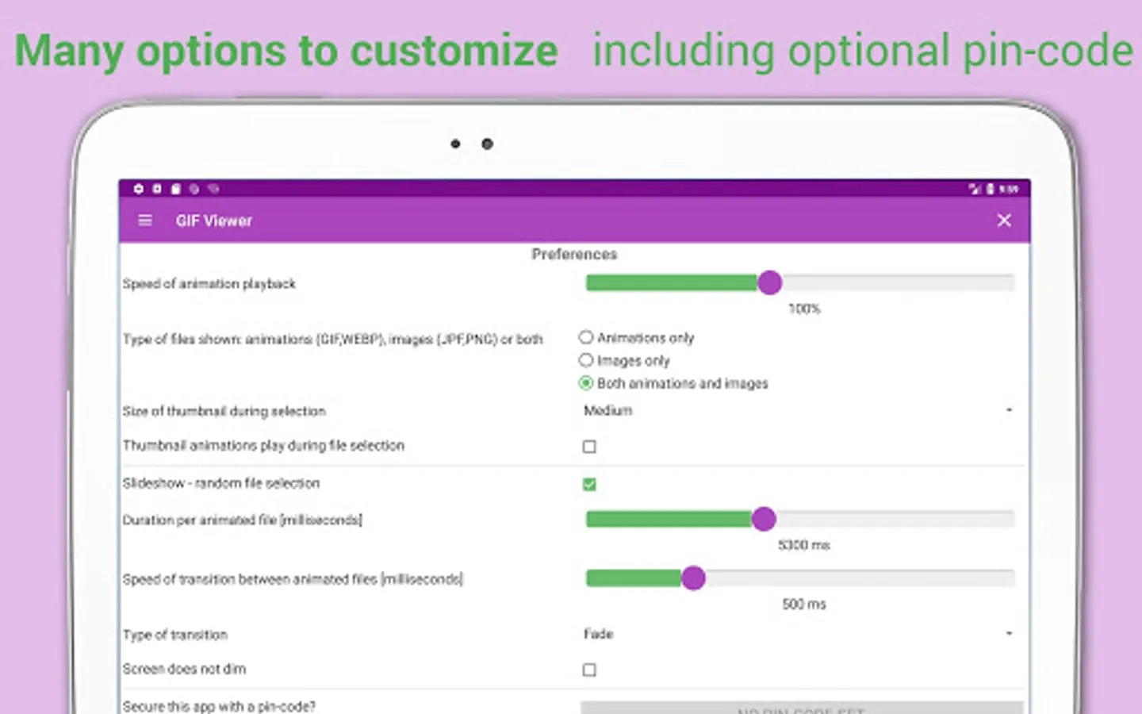This screenshot has width=1142, height=714.
Task: Tap the settings gear in the status bar
Action: [139, 189]
